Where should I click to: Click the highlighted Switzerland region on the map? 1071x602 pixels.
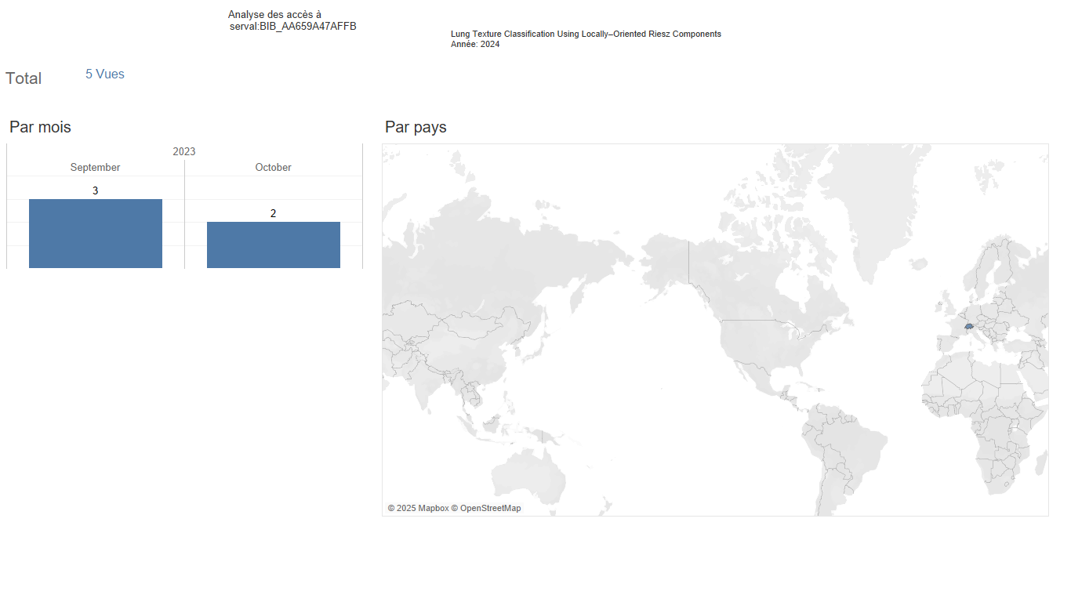point(969,325)
